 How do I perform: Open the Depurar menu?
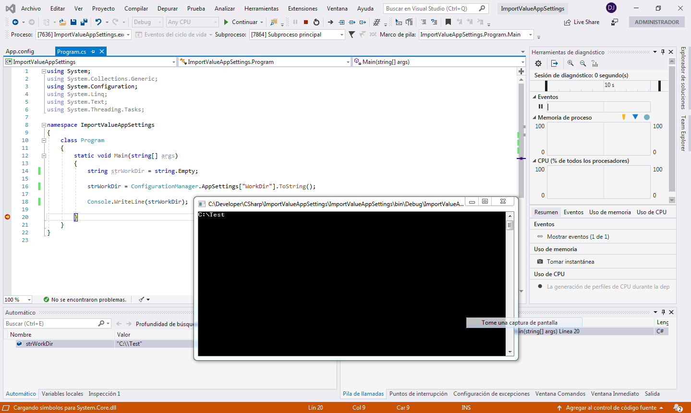click(x=168, y=9)
